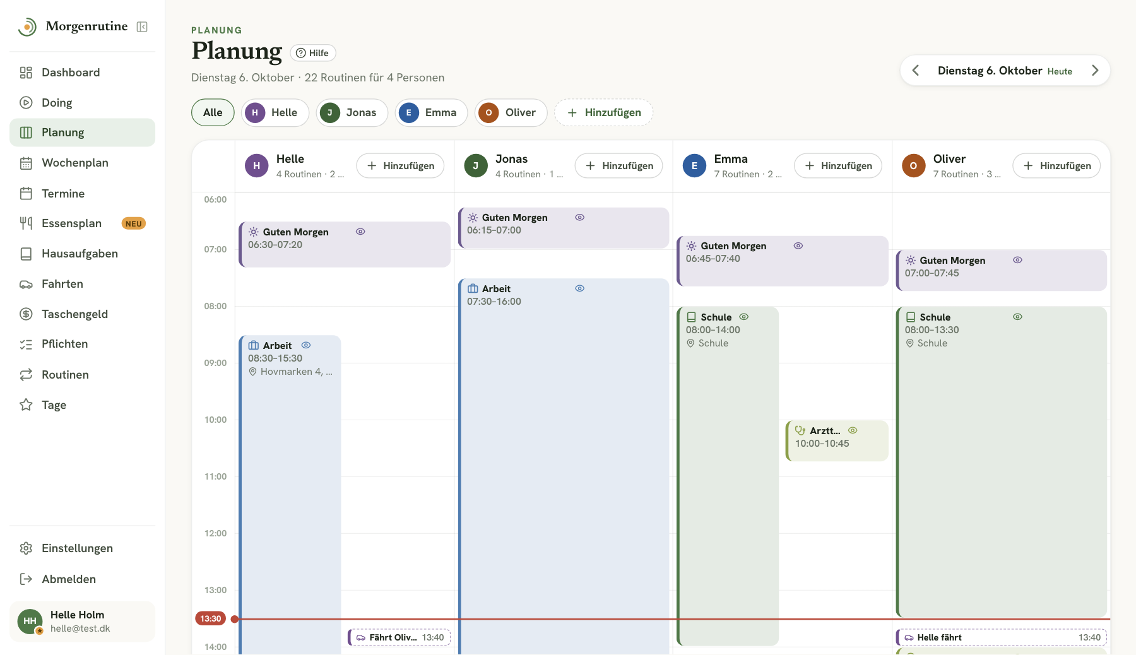Toggle visibility of Jonas's Arbeit block
The height and width of the screenshot is (655, 1136).
coord(579,288)
